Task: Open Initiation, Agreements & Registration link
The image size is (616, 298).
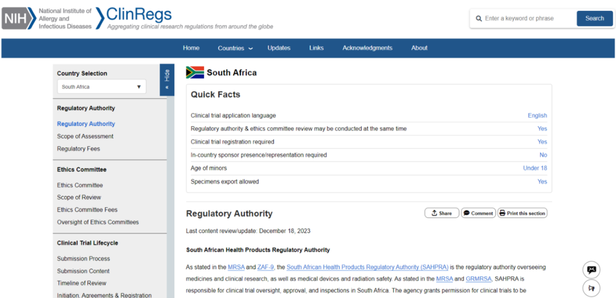Action: pyautogui.click(x=104, y=295)
